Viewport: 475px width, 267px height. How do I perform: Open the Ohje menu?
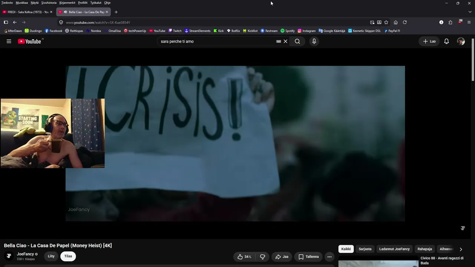[107, 3]
